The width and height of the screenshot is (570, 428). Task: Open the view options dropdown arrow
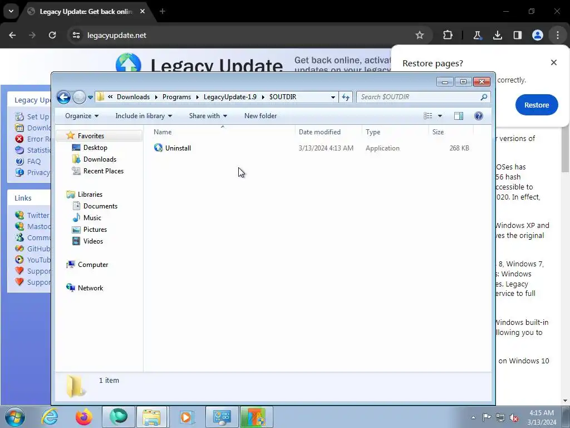point(440,116)
